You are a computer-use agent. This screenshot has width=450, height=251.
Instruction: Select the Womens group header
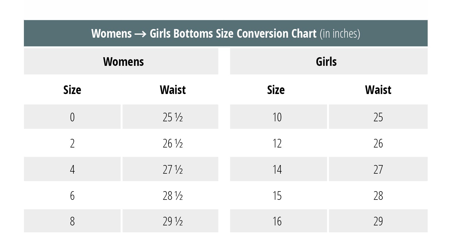123,62
